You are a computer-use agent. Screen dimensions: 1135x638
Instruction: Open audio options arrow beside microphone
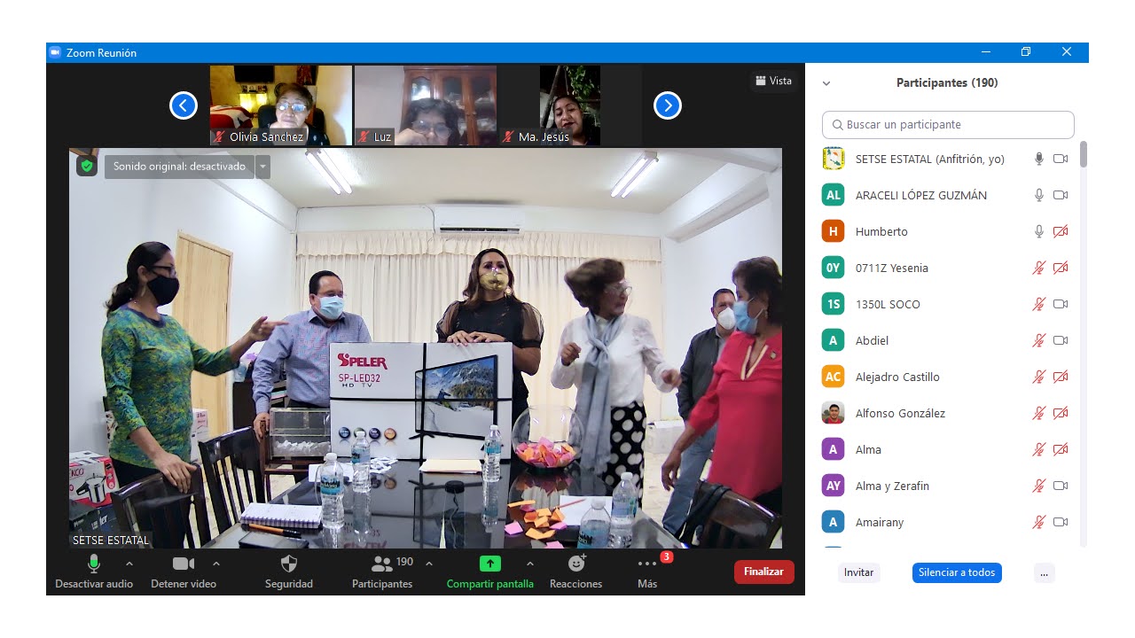point(129,564)
